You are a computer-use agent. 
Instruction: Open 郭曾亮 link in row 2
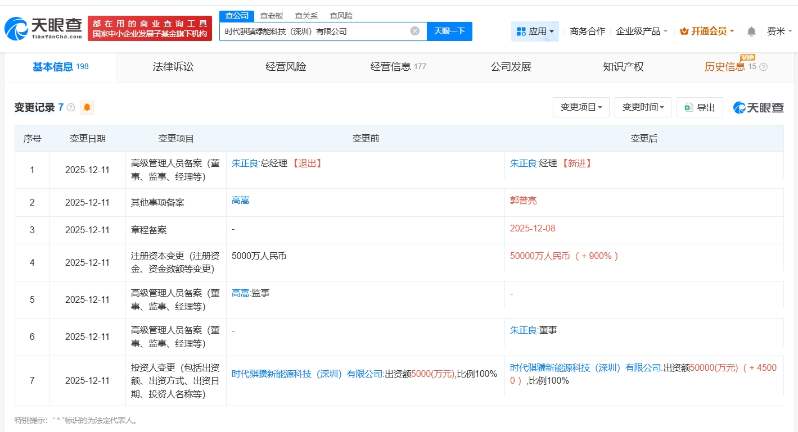[523, 201]
